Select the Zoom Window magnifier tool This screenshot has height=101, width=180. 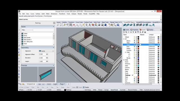tap(58, 25)
